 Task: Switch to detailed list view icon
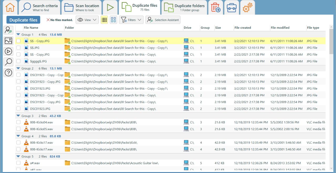click(x=104, y=20)
